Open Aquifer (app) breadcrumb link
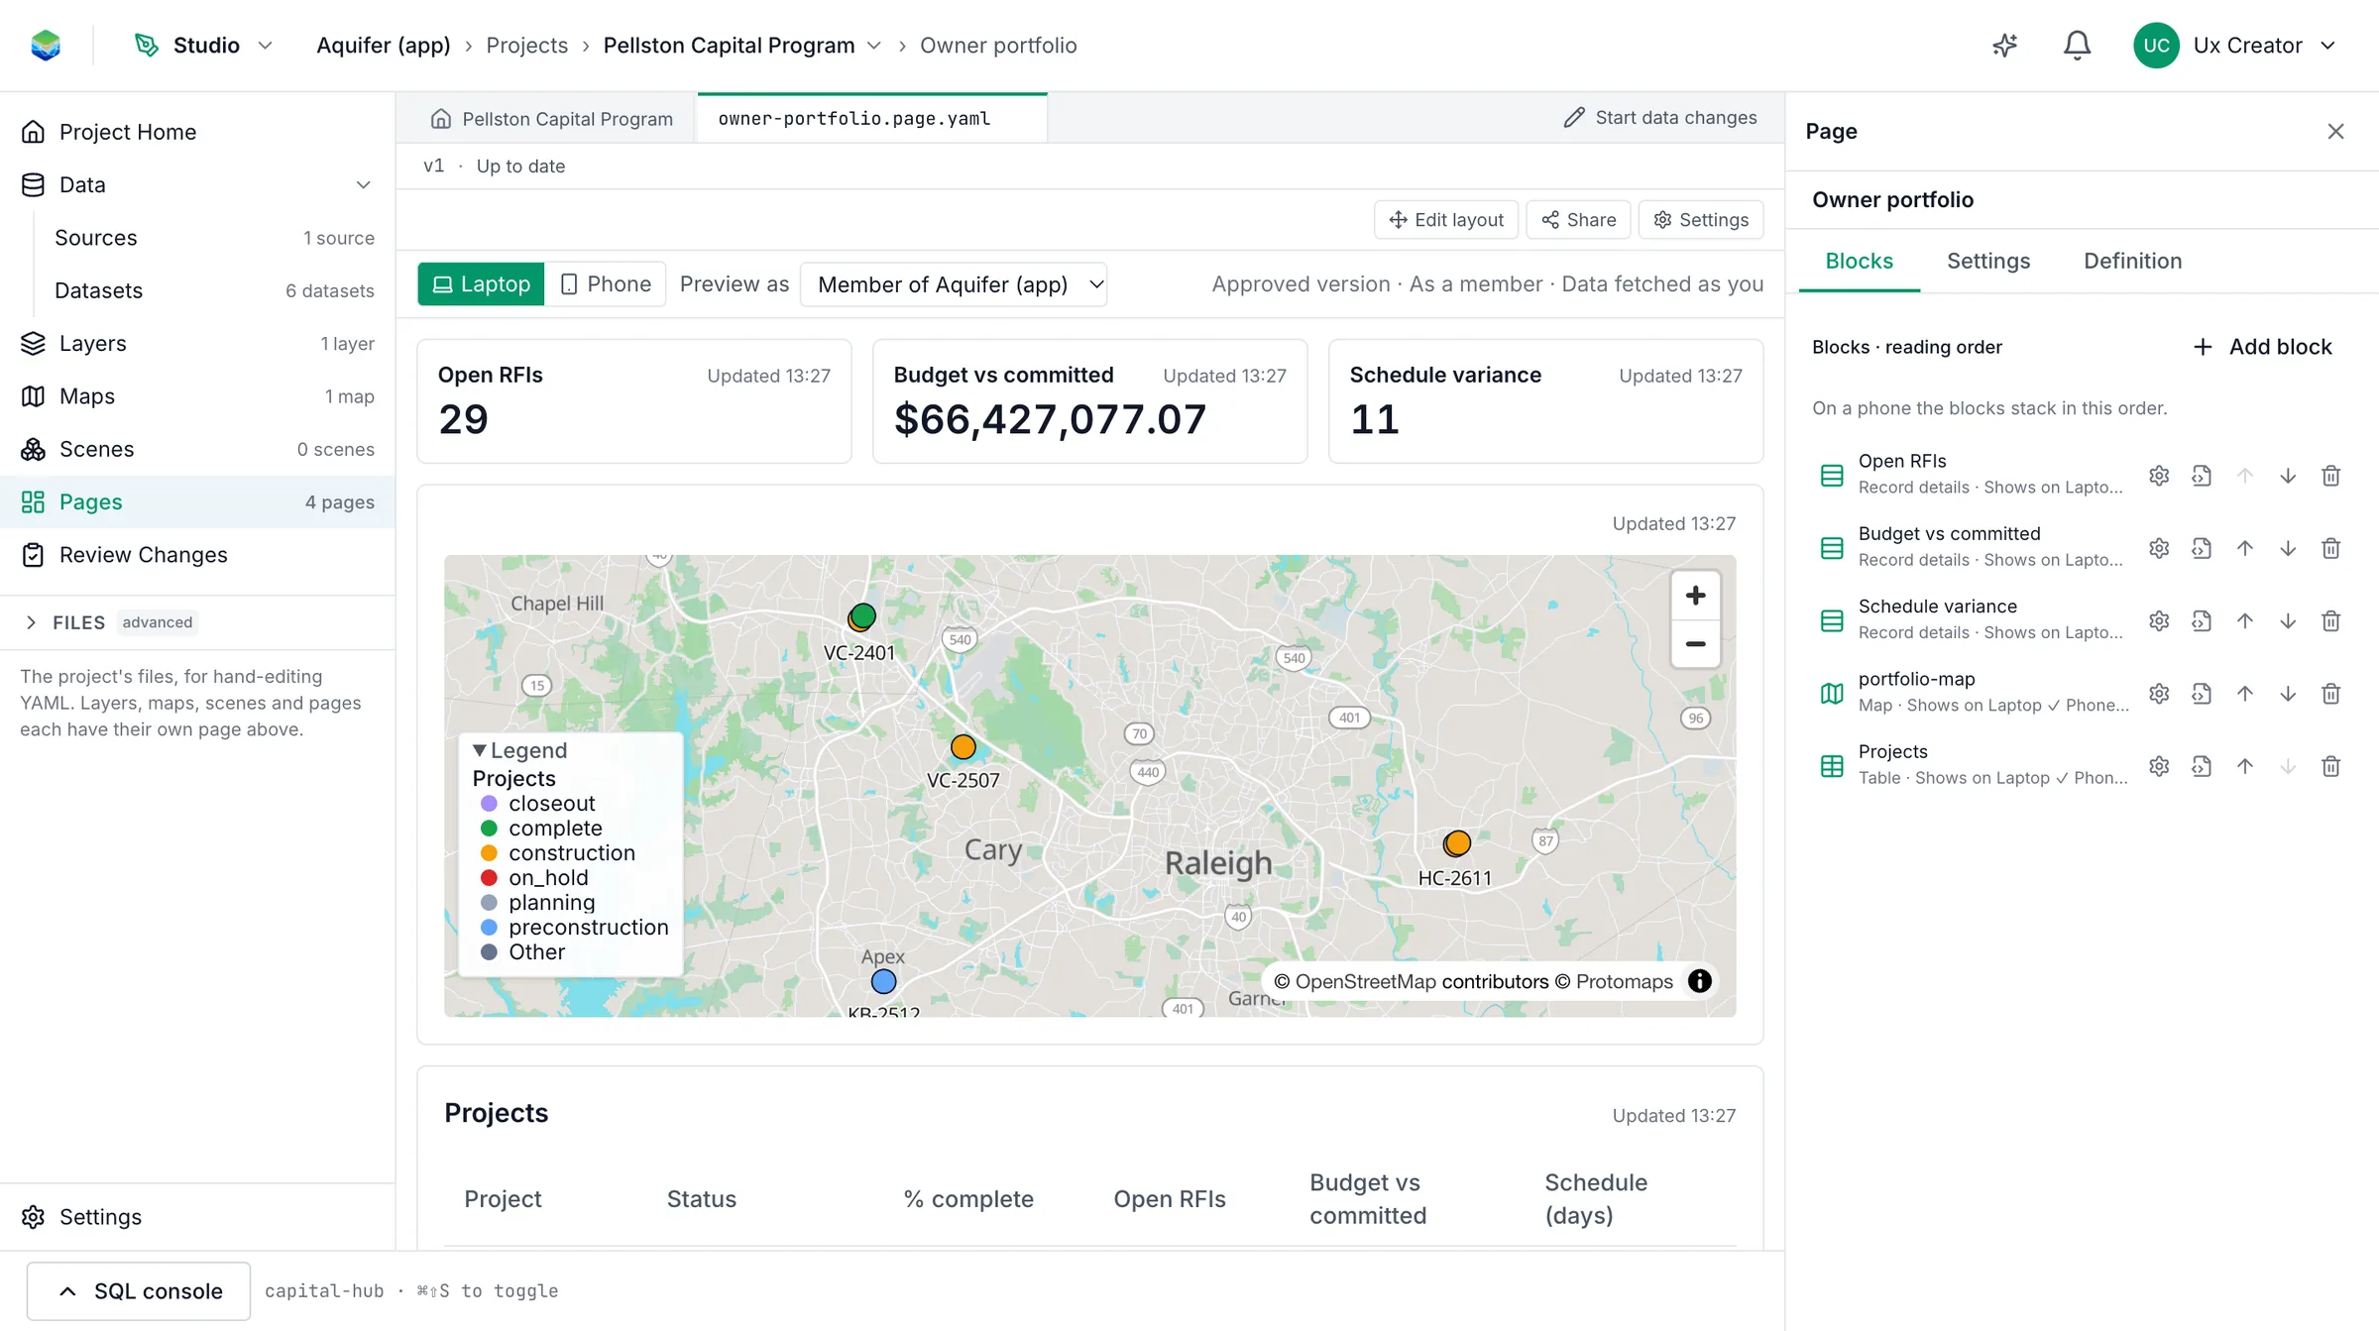Screen dimensions: 2379x1331 383,46
